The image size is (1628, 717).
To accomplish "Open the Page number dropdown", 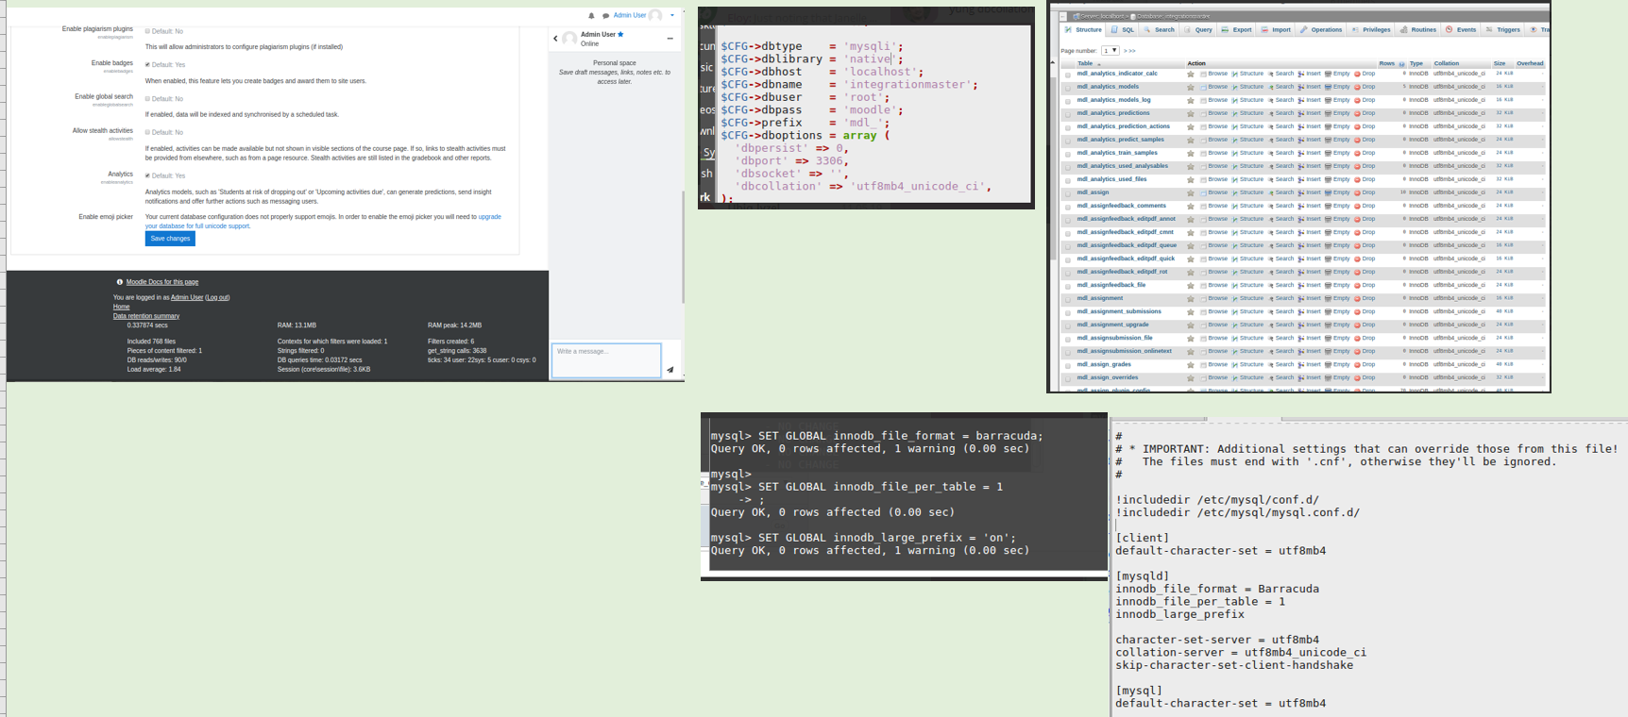I will (1110, 51).
